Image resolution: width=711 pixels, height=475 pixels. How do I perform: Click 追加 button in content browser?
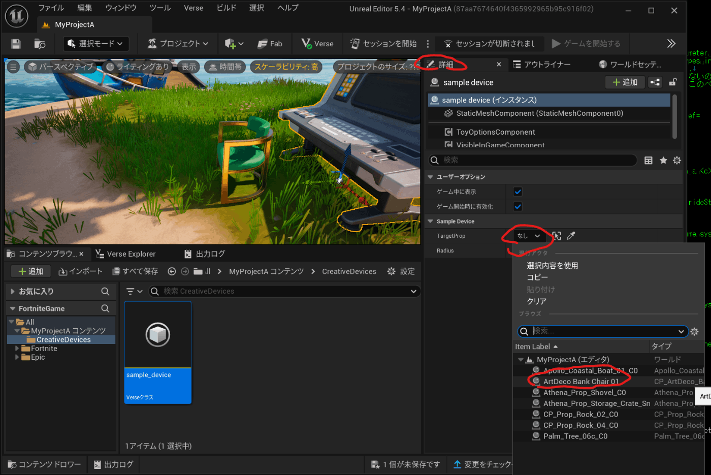pos(31,271)
